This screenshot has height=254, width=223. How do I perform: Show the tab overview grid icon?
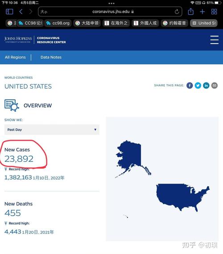(x=214, y=12)
